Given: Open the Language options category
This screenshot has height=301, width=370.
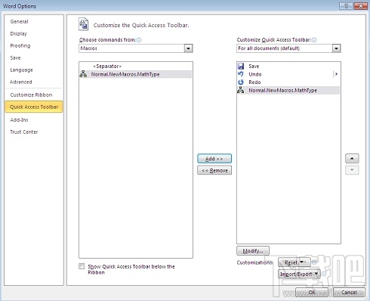Looking at the screenshot, I should click(21, 70).
